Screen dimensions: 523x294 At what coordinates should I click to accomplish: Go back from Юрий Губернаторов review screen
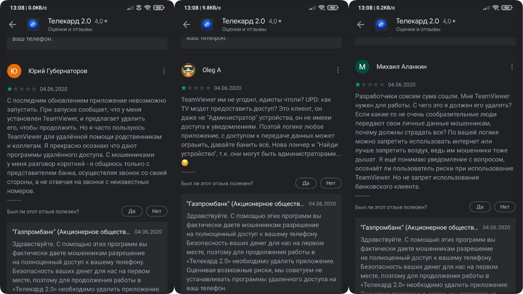[x=12, y=24]
